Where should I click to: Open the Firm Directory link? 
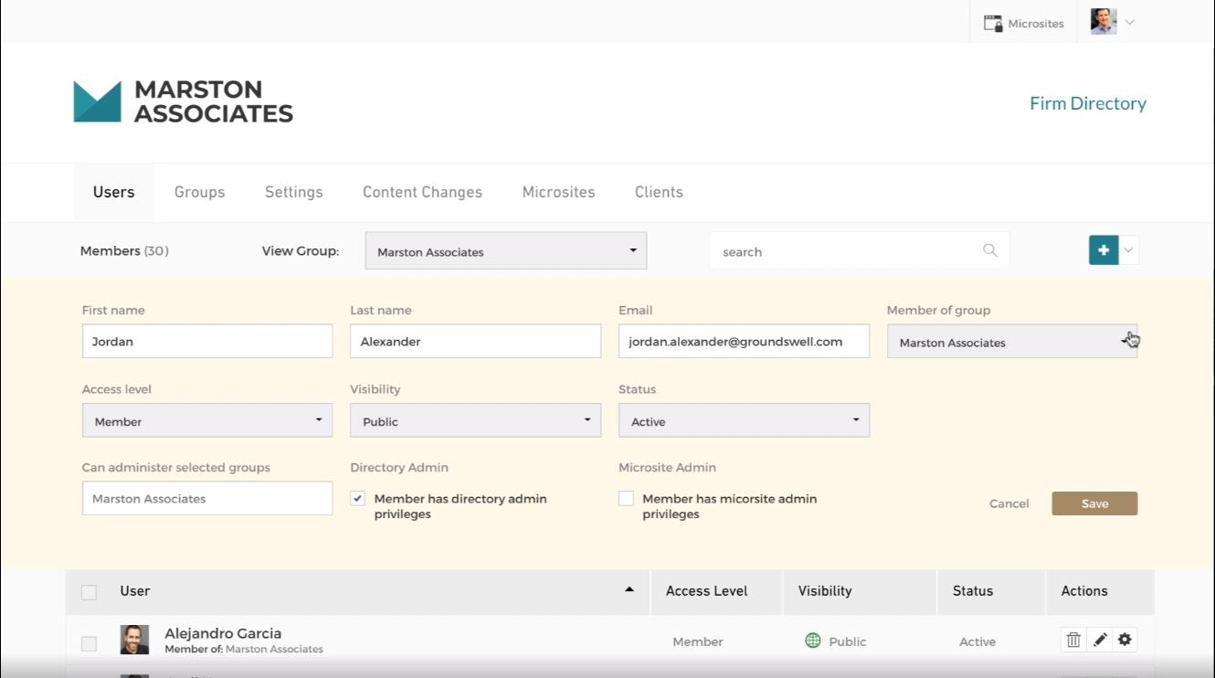[x=1087, y=103]
